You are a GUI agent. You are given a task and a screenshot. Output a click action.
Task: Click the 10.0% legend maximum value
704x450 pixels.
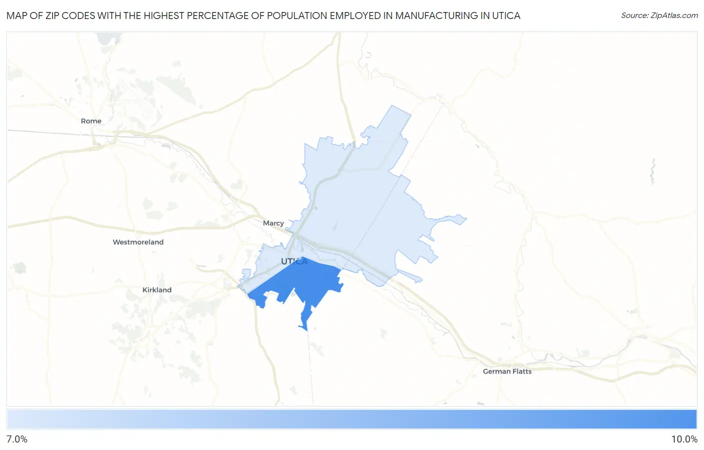tap(684, 439)
